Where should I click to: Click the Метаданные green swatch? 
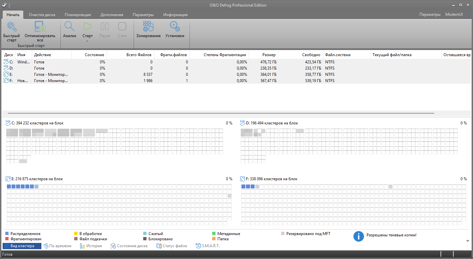(x=214, y=234)
